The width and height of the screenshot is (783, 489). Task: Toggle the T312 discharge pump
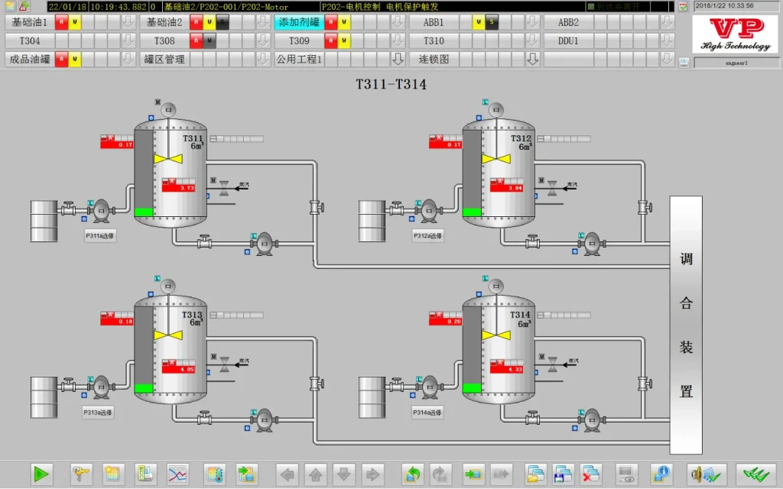click(591, 244)
